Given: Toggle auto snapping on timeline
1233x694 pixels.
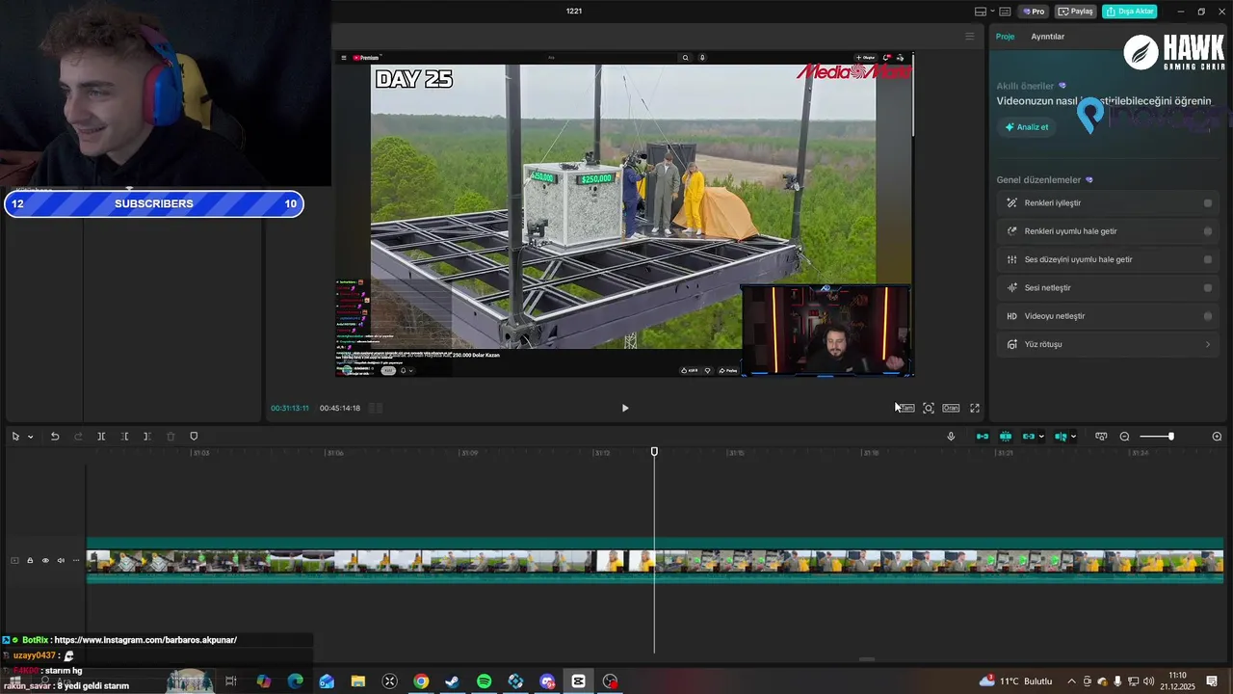Looking at the screenshot, I should tap(1006, 437).
